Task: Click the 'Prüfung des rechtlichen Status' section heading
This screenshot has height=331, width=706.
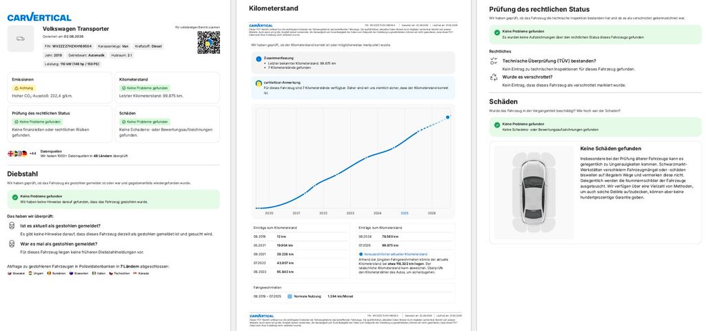Action: 539,9
